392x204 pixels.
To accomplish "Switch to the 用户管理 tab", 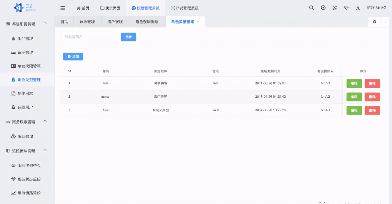I will click(115, 21).
